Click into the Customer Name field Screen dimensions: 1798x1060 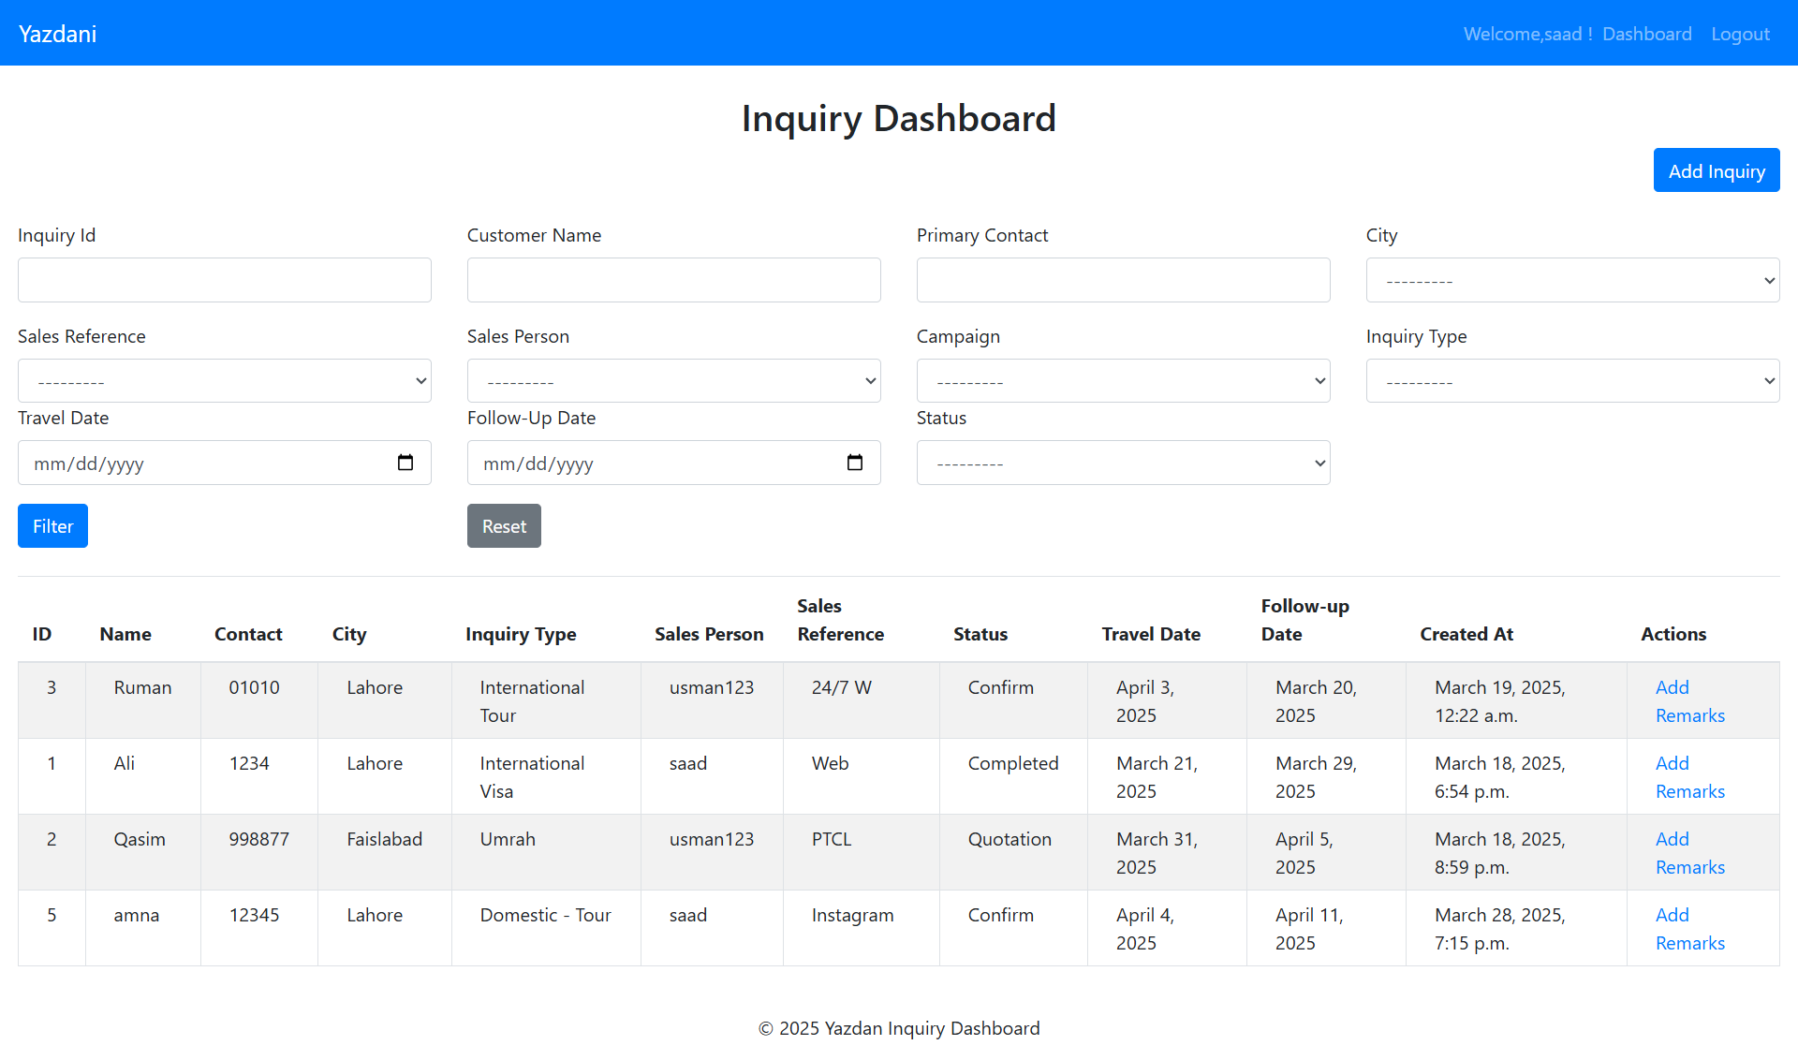coord(674,280)
